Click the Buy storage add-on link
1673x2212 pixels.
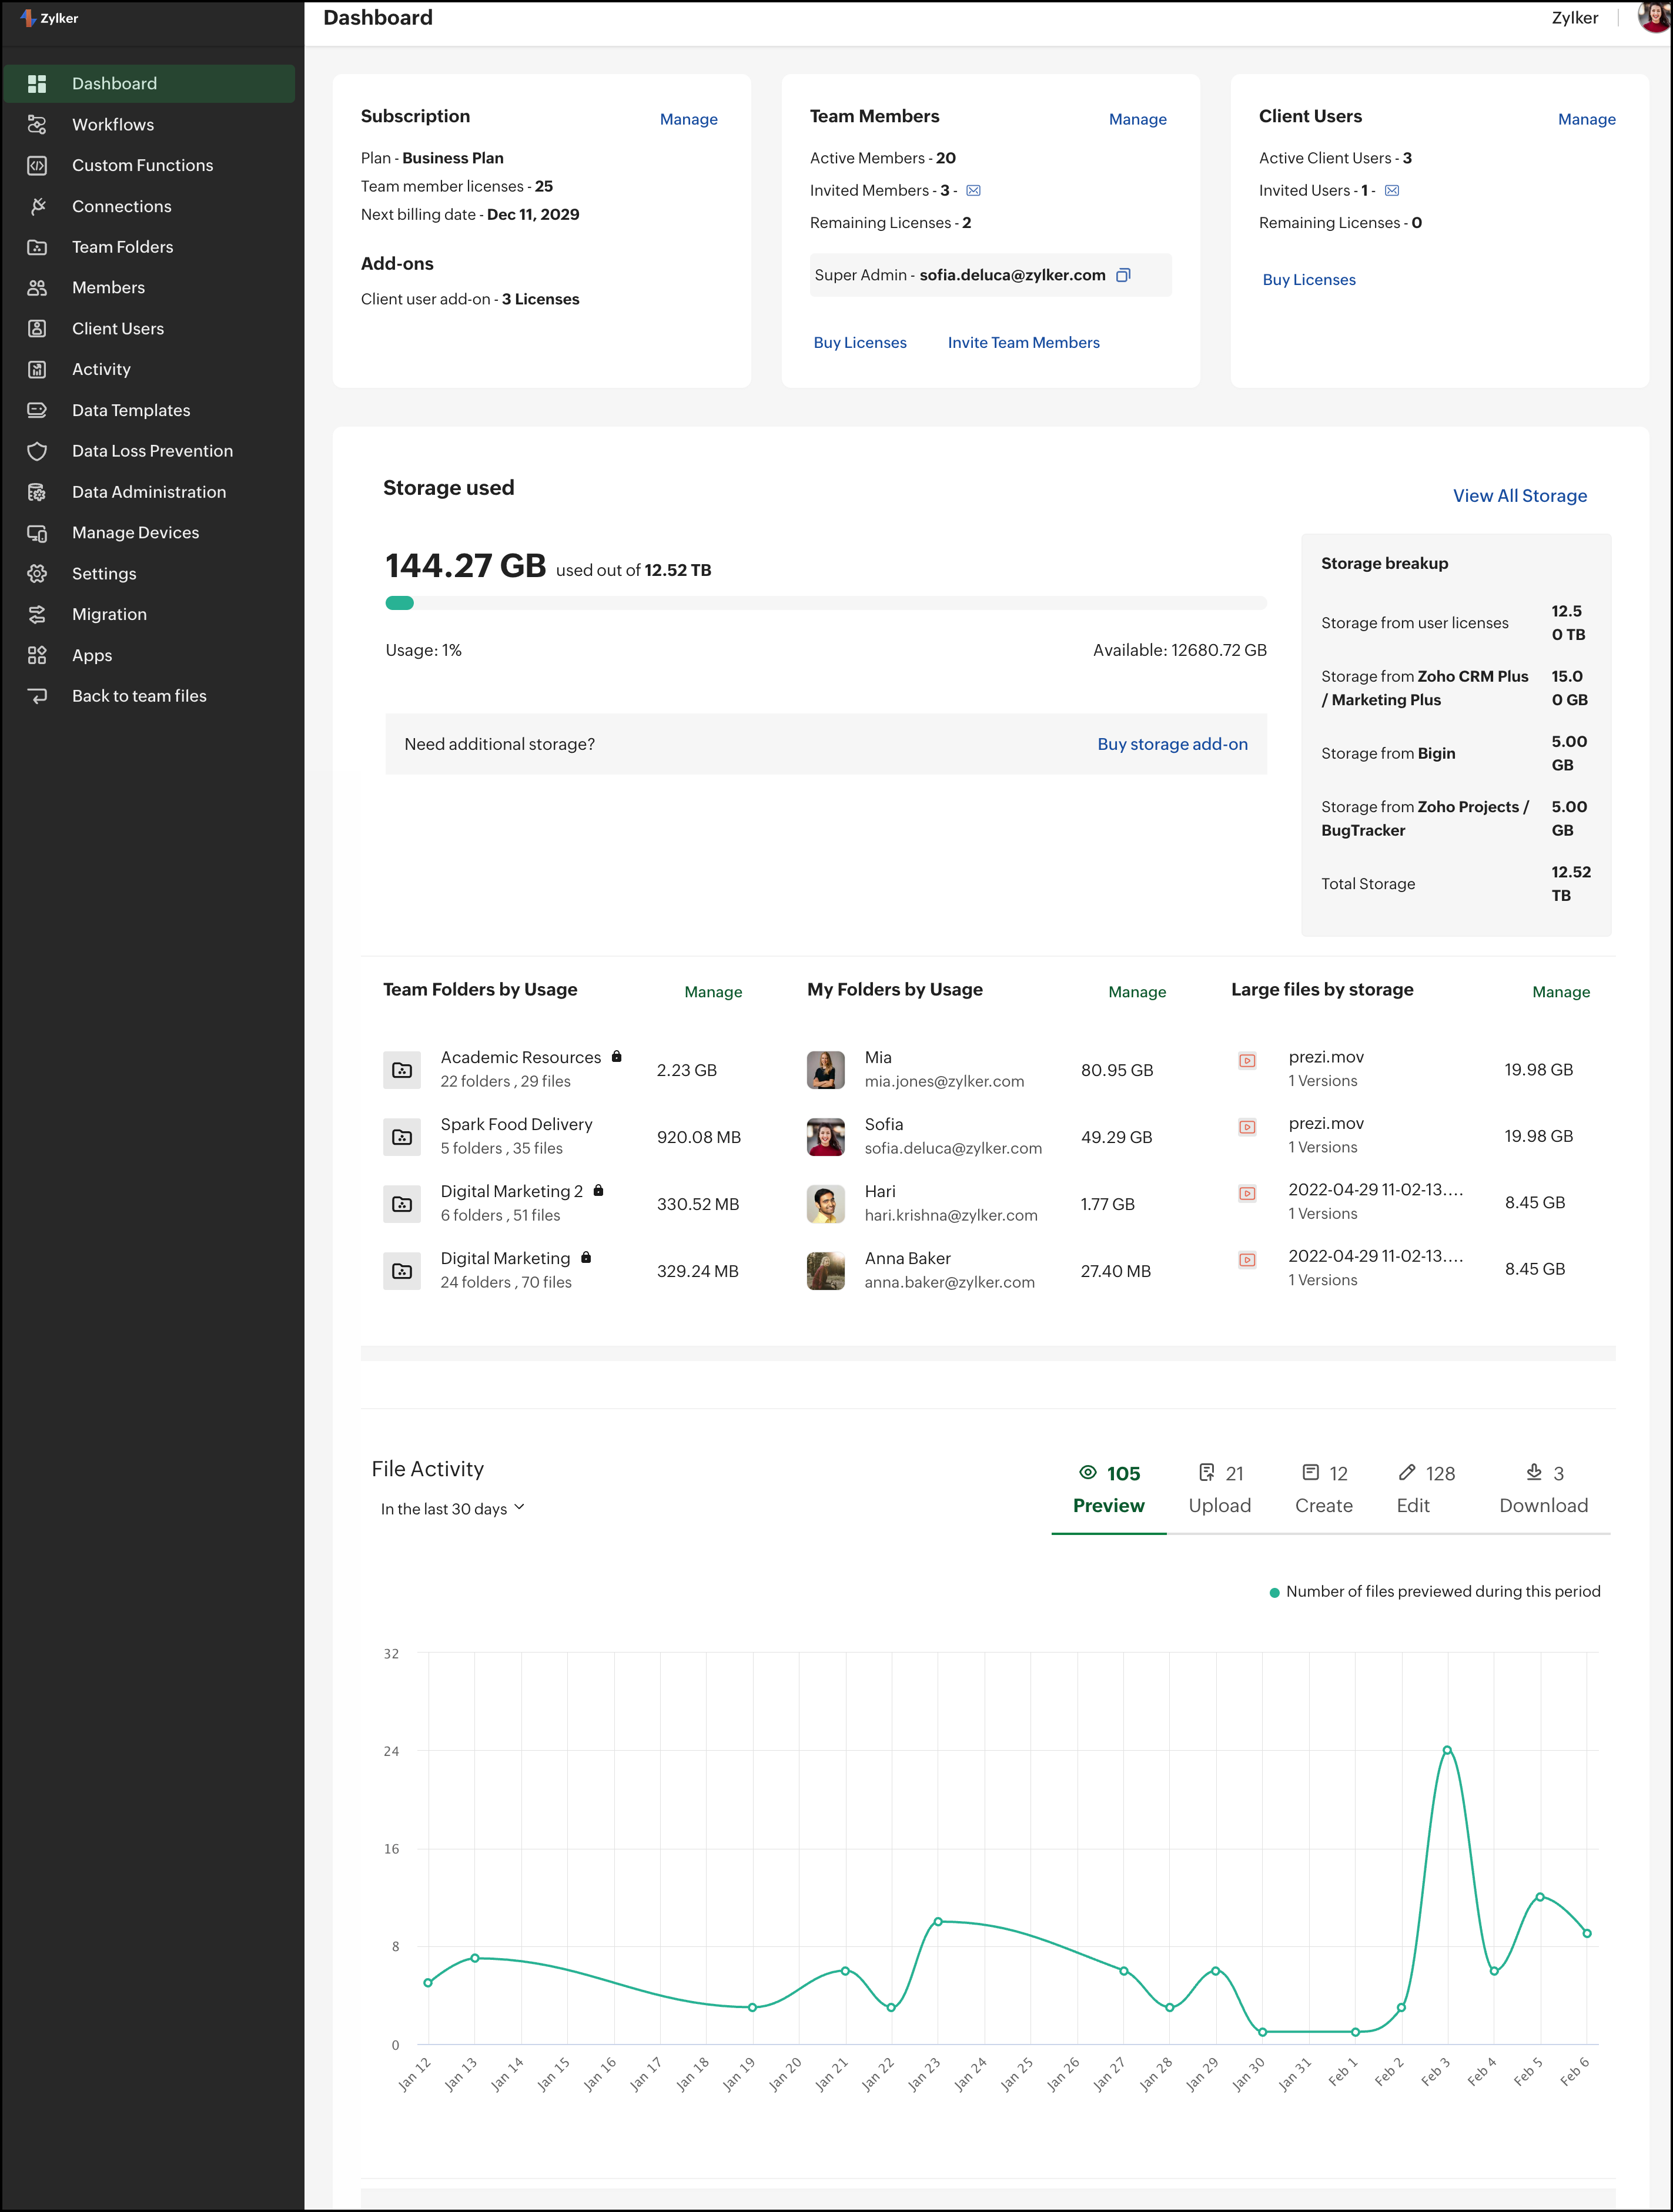(1172, 744)
